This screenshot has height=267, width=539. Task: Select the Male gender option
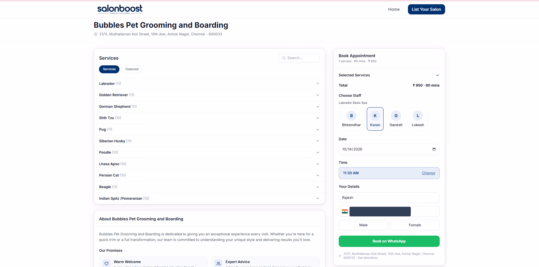coord(363,225)
